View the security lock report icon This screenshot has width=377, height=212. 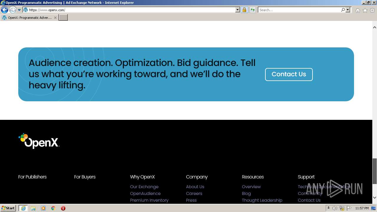pyautogui.click(x=244, y=10)
